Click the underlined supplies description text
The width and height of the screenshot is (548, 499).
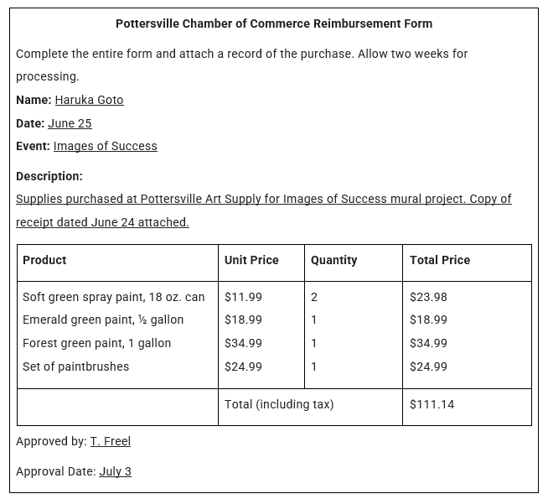click(263, 200)
